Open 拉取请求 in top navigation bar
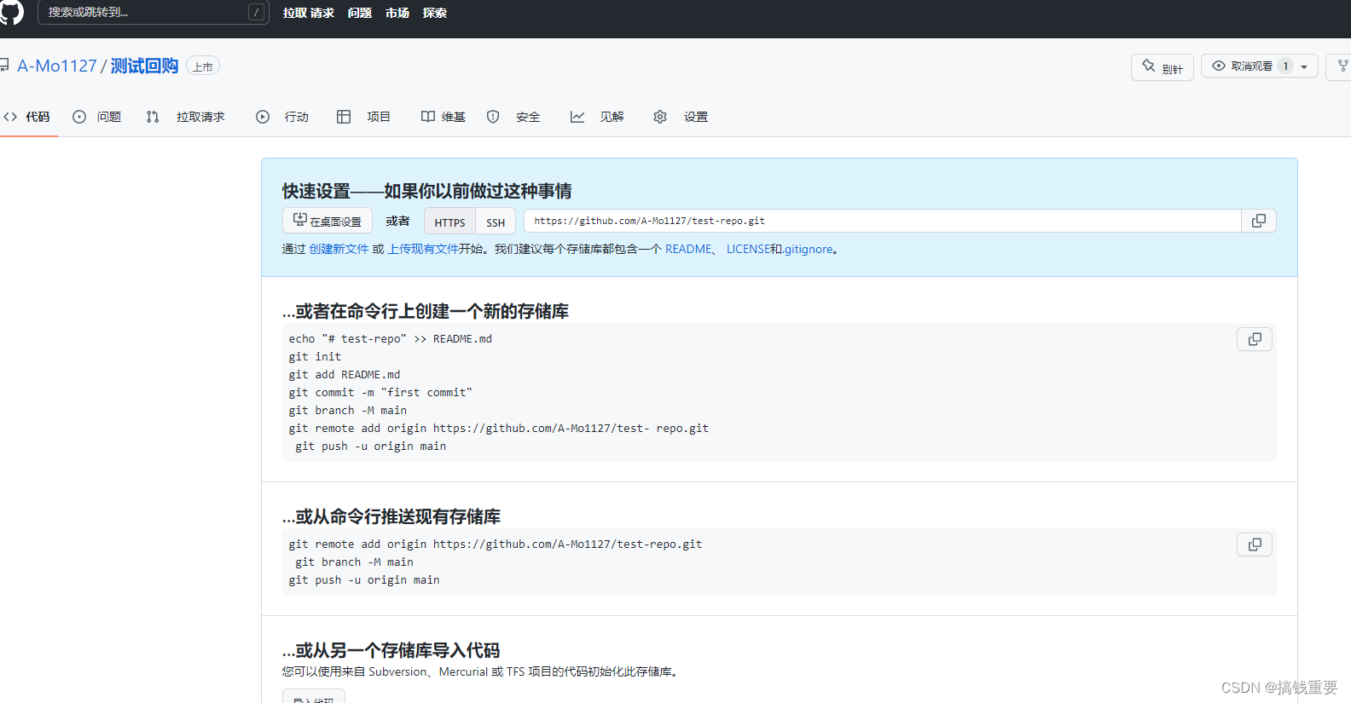 [309, 13]
